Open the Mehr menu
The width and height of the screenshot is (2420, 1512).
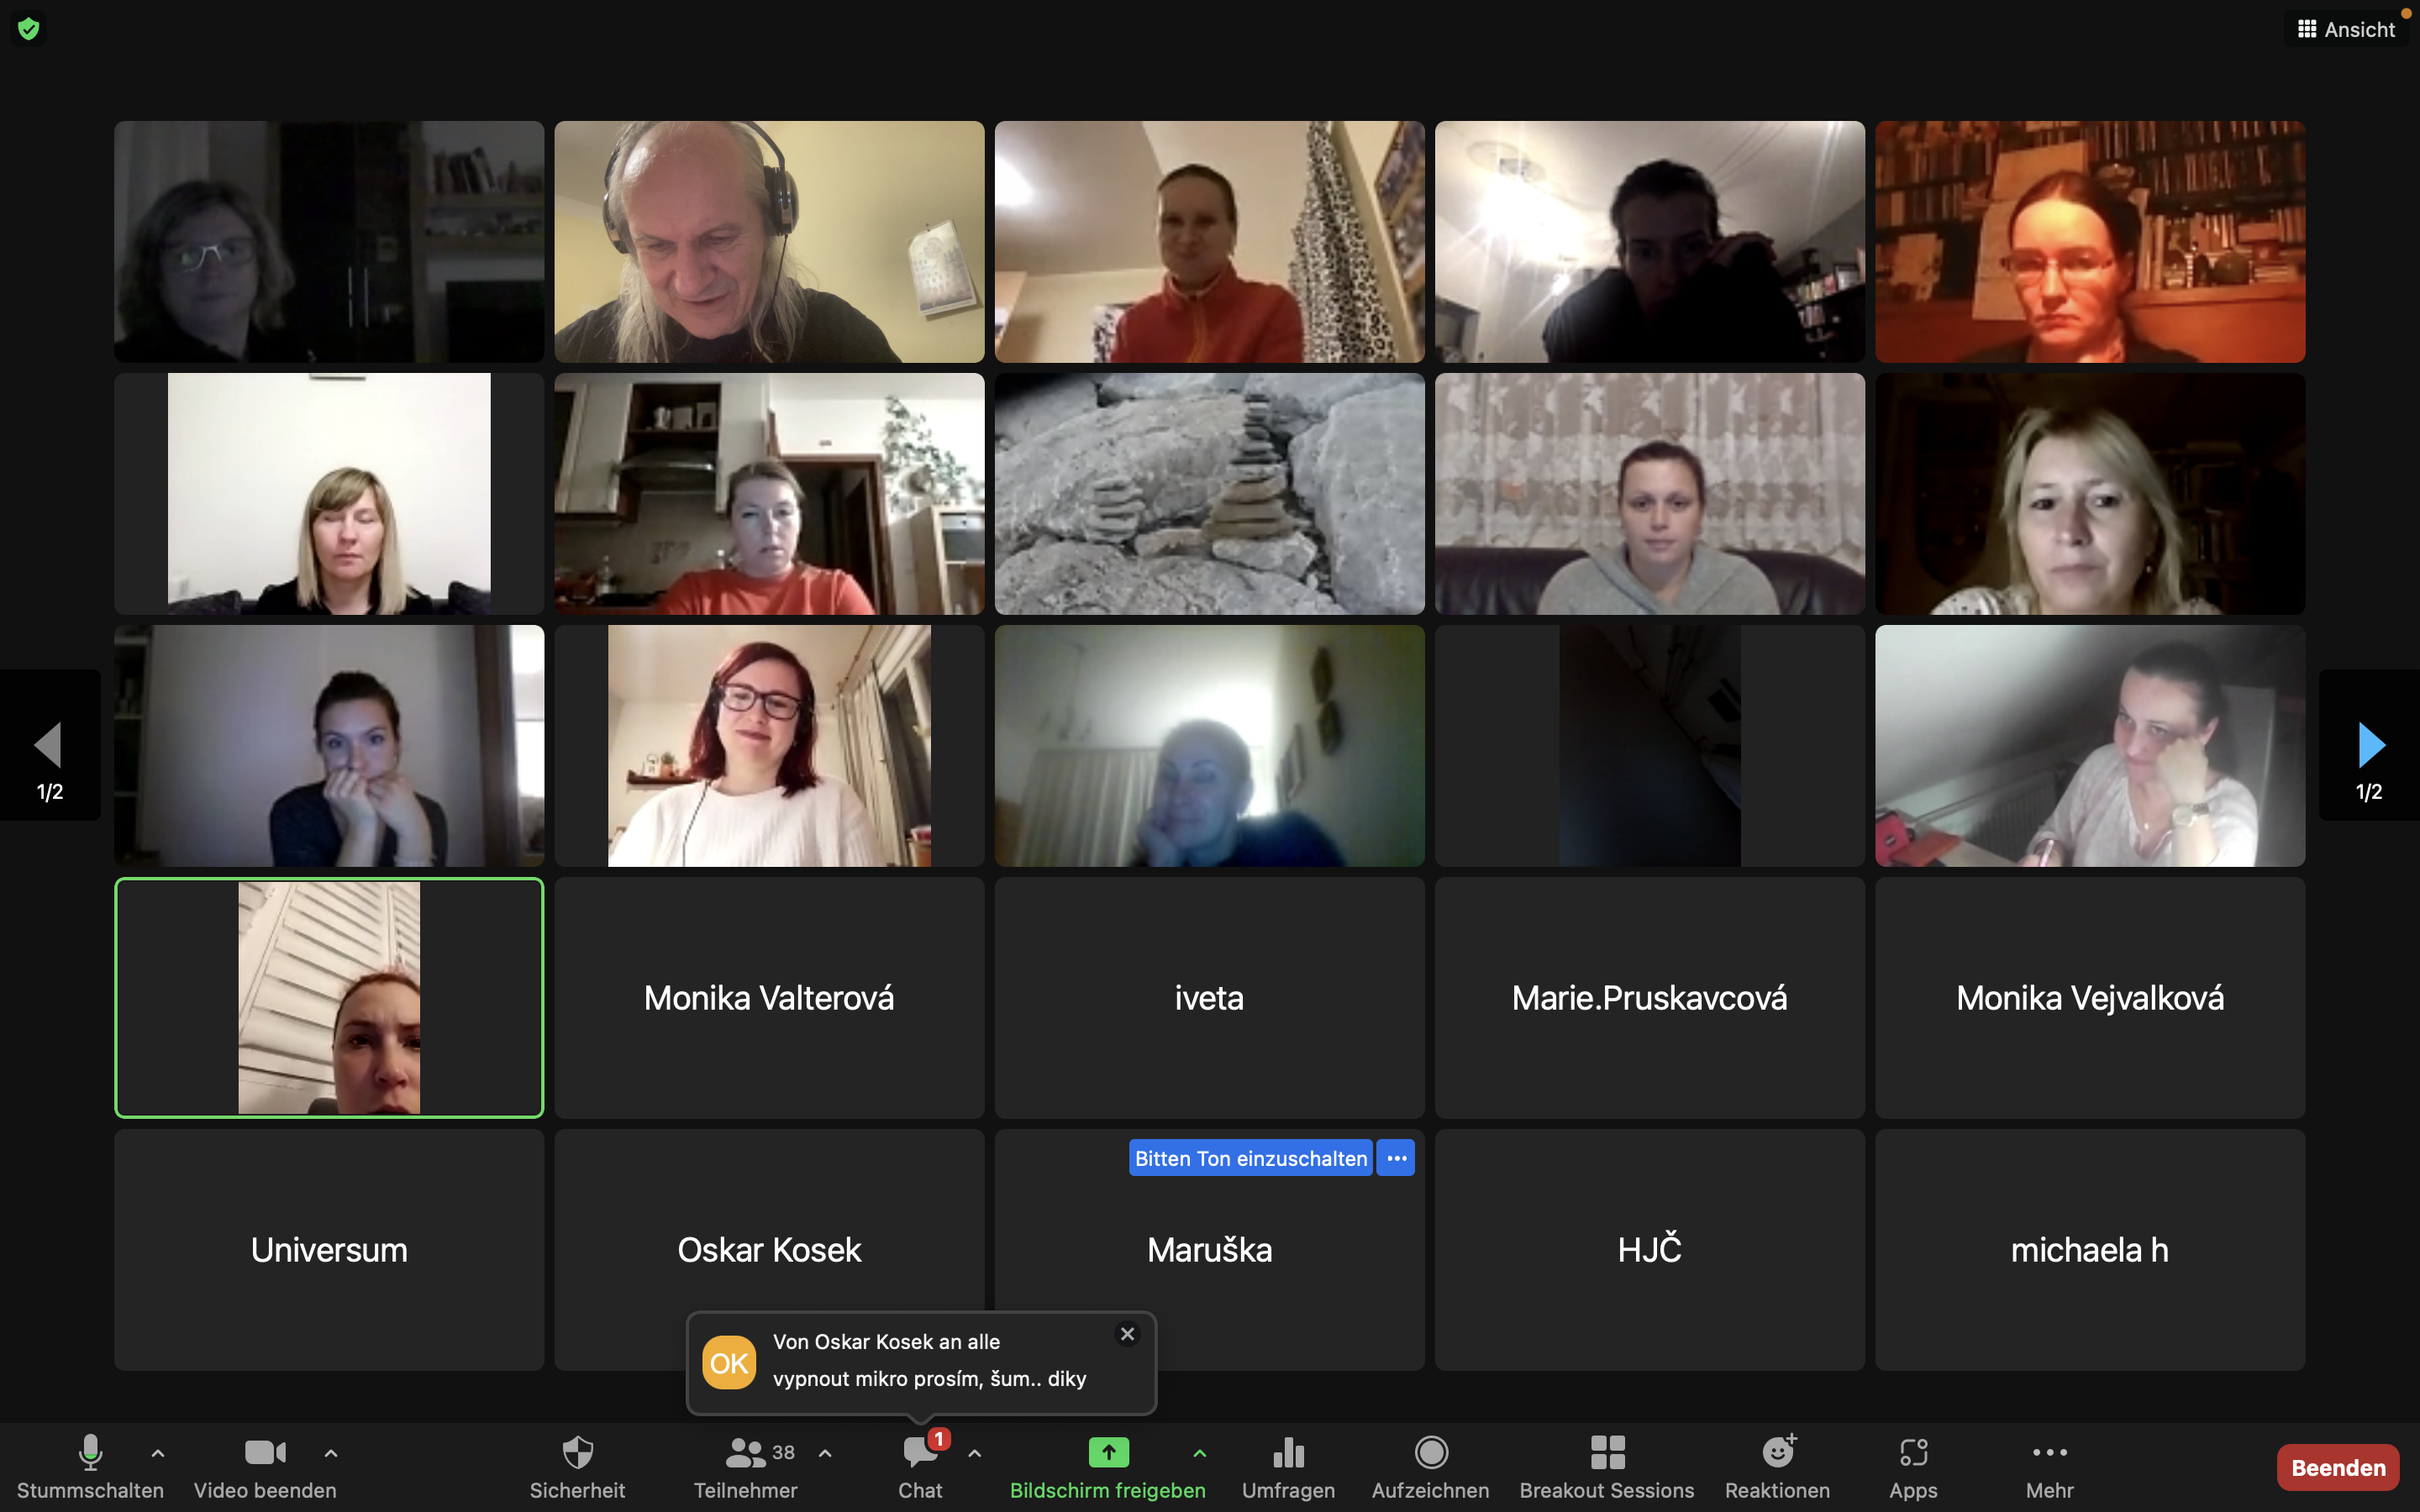(x=2049, y=1453)
